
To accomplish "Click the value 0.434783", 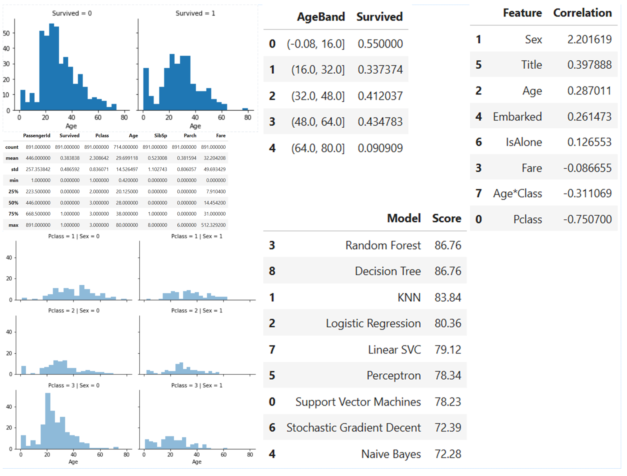I will 380,122.
